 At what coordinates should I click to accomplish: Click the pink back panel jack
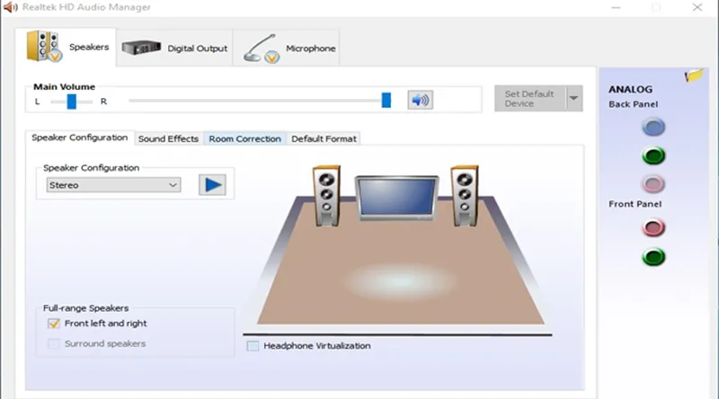point(653,184)
